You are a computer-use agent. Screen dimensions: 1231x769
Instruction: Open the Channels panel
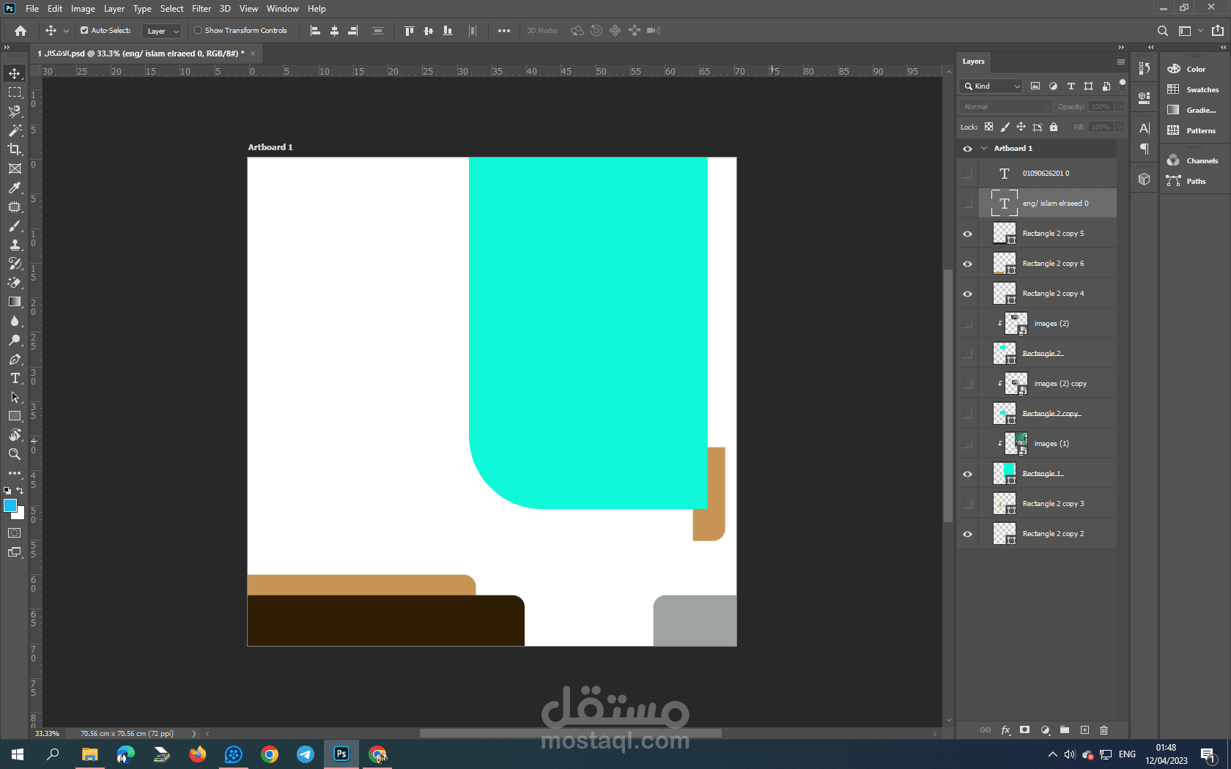click(1193, 160)
